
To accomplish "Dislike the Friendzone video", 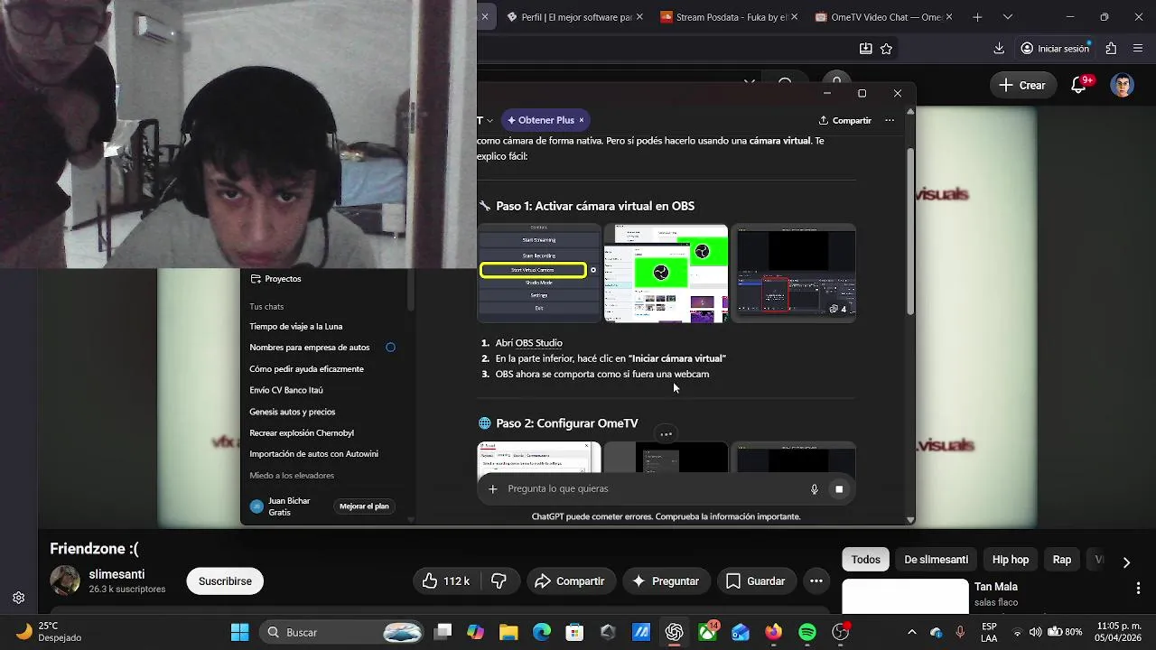I will pos(499,581).
